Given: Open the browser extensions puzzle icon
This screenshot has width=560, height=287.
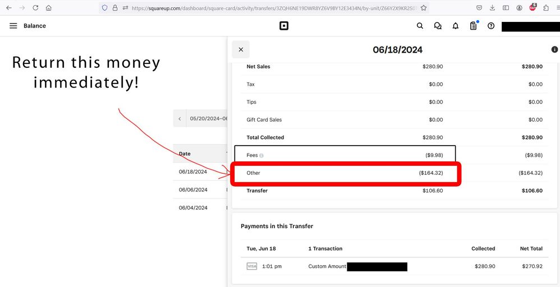Looking at the screenshot, I should [546, 8].
